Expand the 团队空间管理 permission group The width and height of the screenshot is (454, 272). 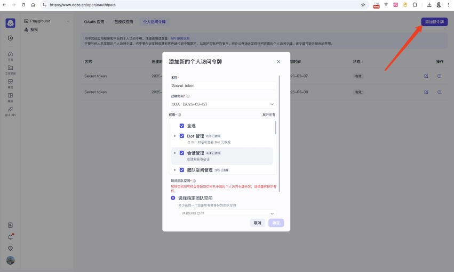175,170
